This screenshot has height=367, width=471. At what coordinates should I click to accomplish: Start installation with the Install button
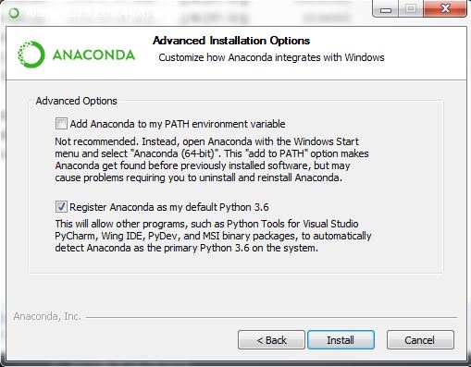tap(341, 340)
